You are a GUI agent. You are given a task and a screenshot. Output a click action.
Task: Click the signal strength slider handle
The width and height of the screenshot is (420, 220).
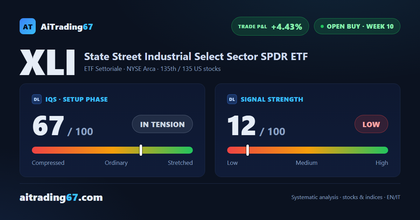tap(247, 150)
